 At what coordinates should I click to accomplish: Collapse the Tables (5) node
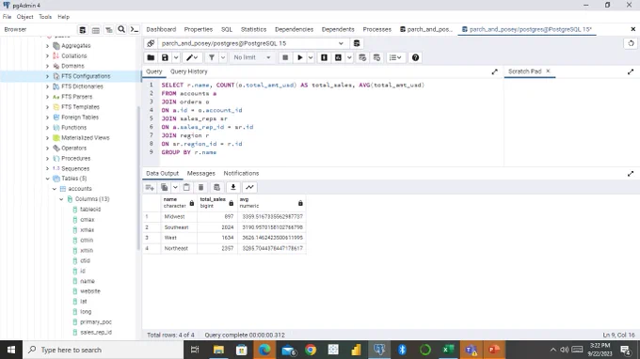[47, 179]
